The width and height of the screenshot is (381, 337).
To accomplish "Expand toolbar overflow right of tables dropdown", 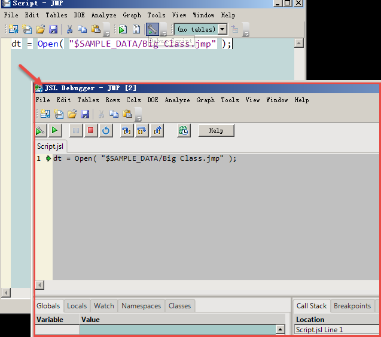I will pos(246,30).
